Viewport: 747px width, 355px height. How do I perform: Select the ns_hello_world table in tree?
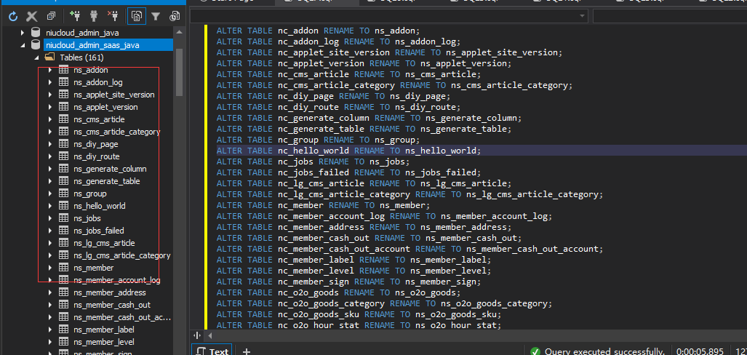(100, 206)
